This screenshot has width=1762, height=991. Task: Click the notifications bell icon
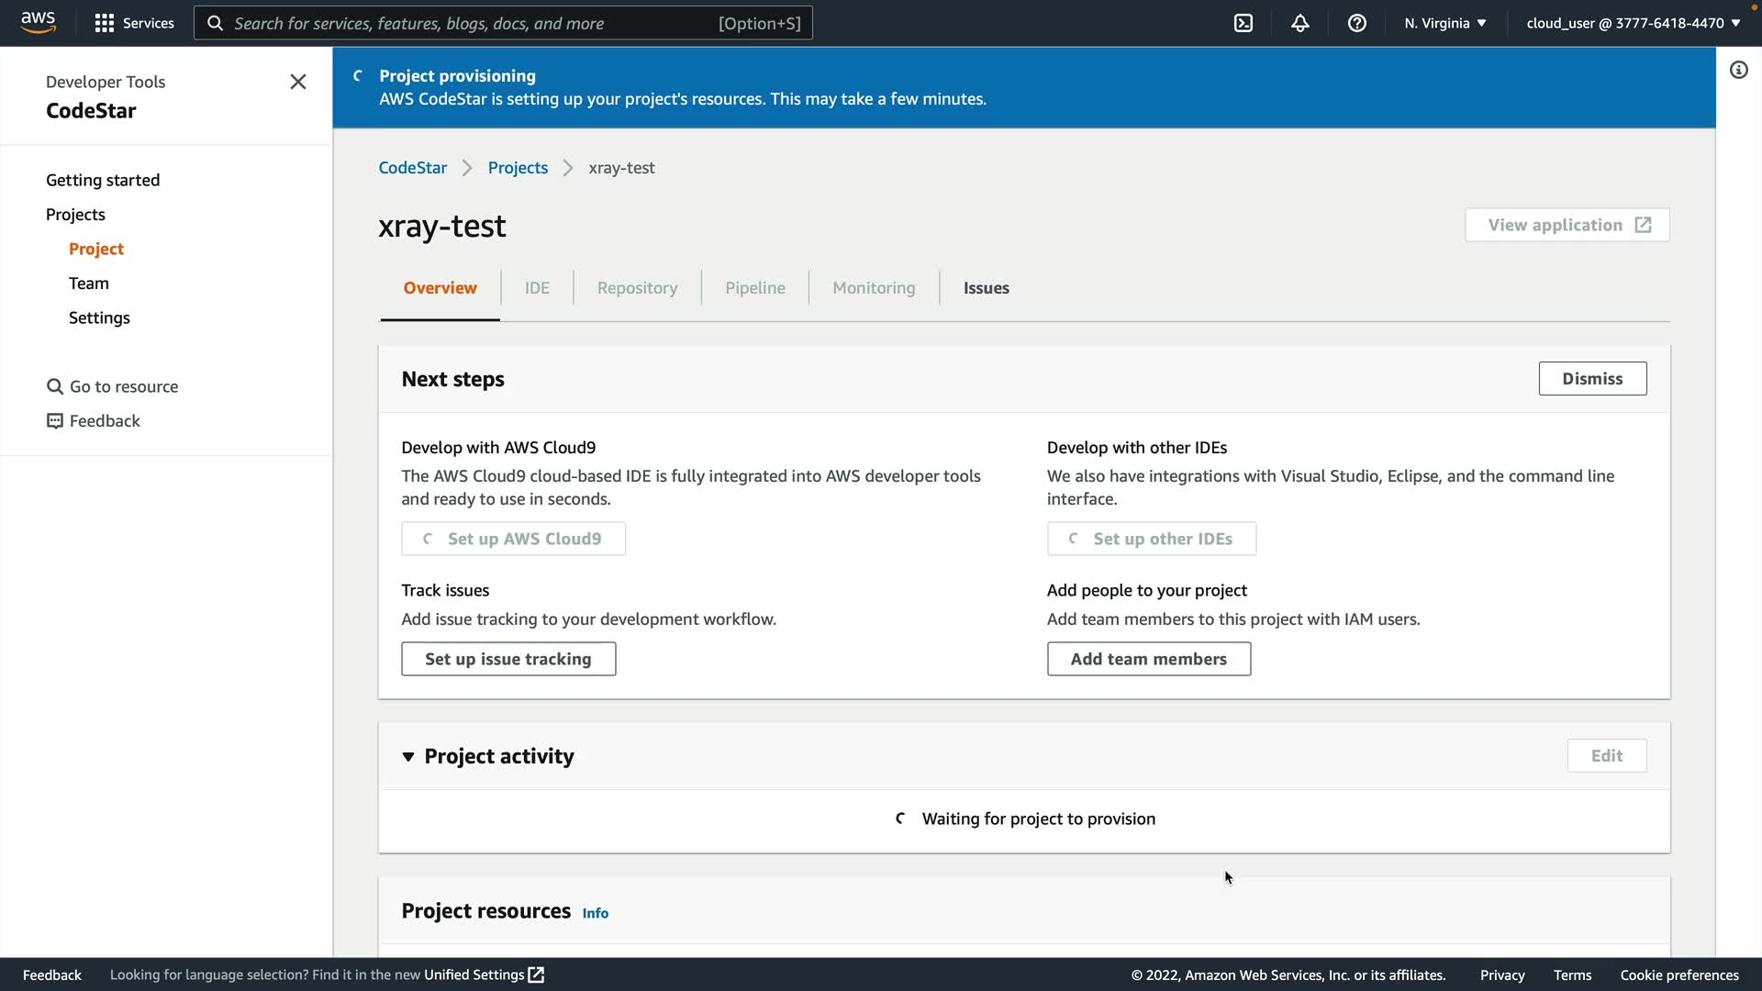pyautogui.click(x=1300, y=23)
